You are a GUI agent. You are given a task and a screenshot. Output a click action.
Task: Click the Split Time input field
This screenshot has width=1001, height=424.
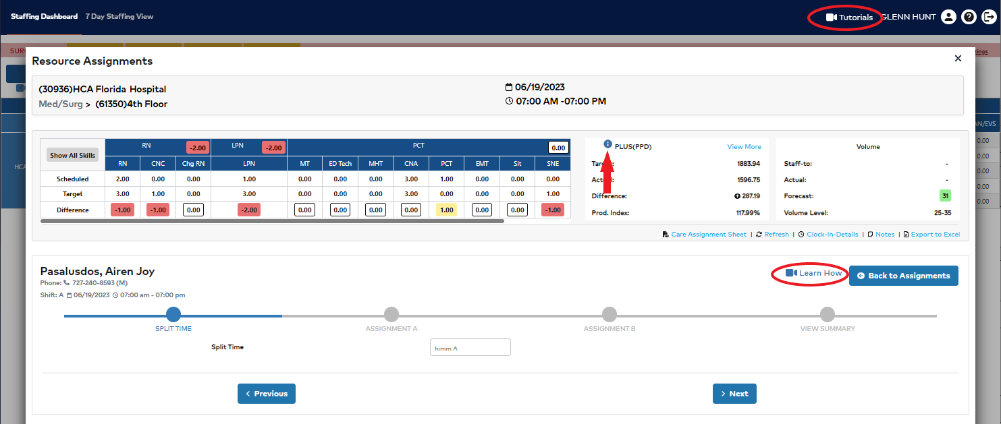(470, 348)
